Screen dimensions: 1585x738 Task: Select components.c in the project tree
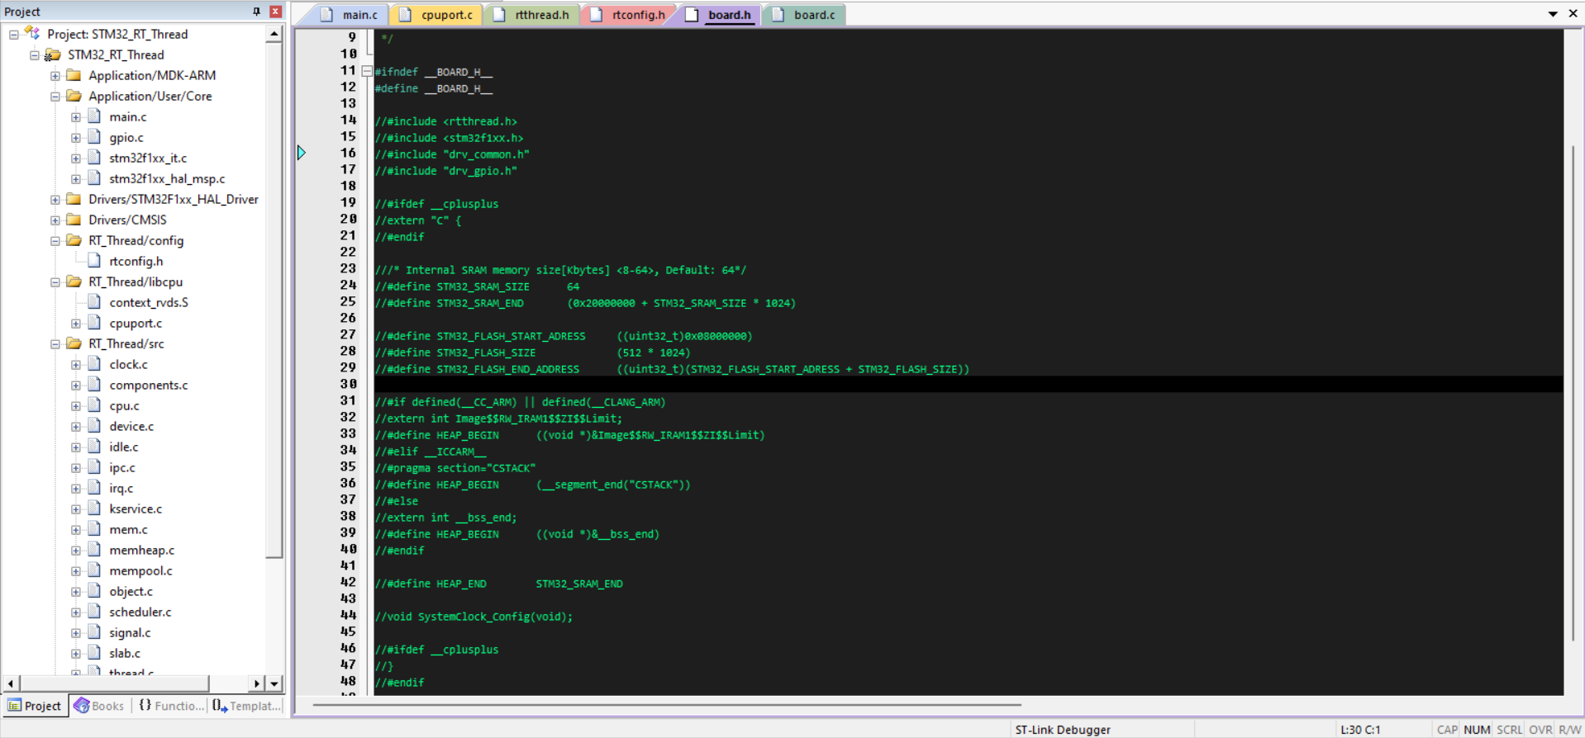pyautogui.click(x=149, y=386)
